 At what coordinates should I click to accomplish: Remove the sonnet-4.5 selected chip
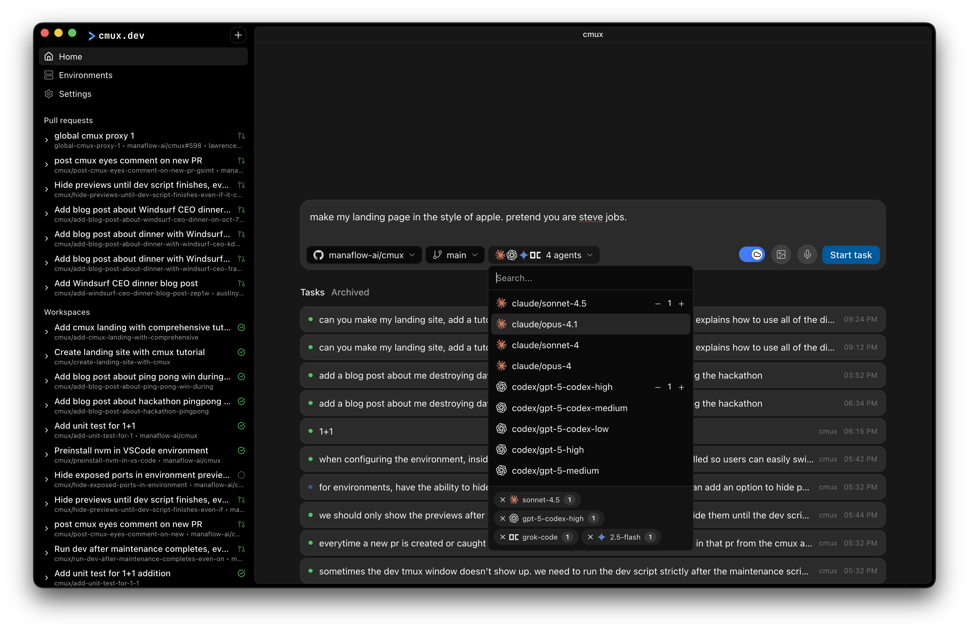click(502, 500)
